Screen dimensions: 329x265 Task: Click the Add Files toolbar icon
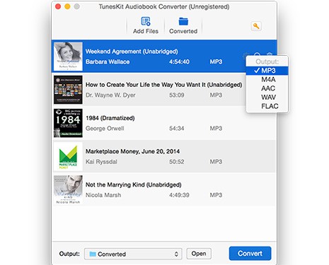coord(146,25)
